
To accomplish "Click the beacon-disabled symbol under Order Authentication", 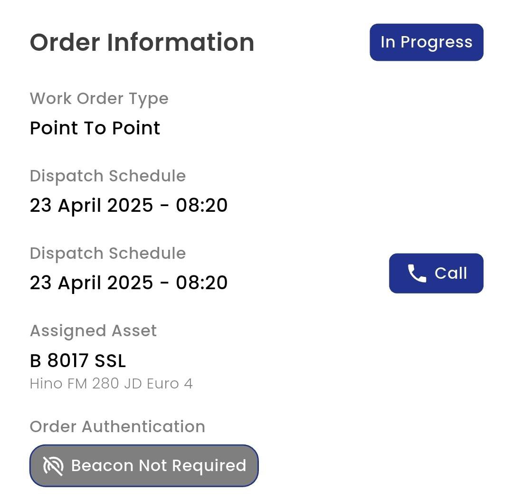I will coord(54,465).
